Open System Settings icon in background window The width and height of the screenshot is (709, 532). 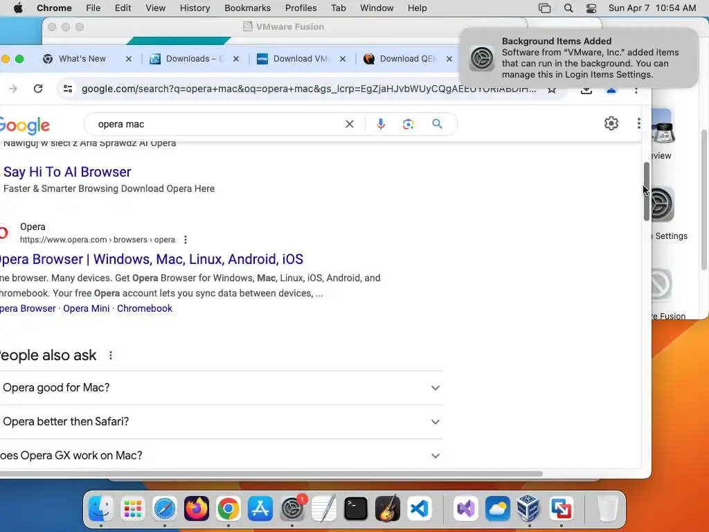(662, 204)
